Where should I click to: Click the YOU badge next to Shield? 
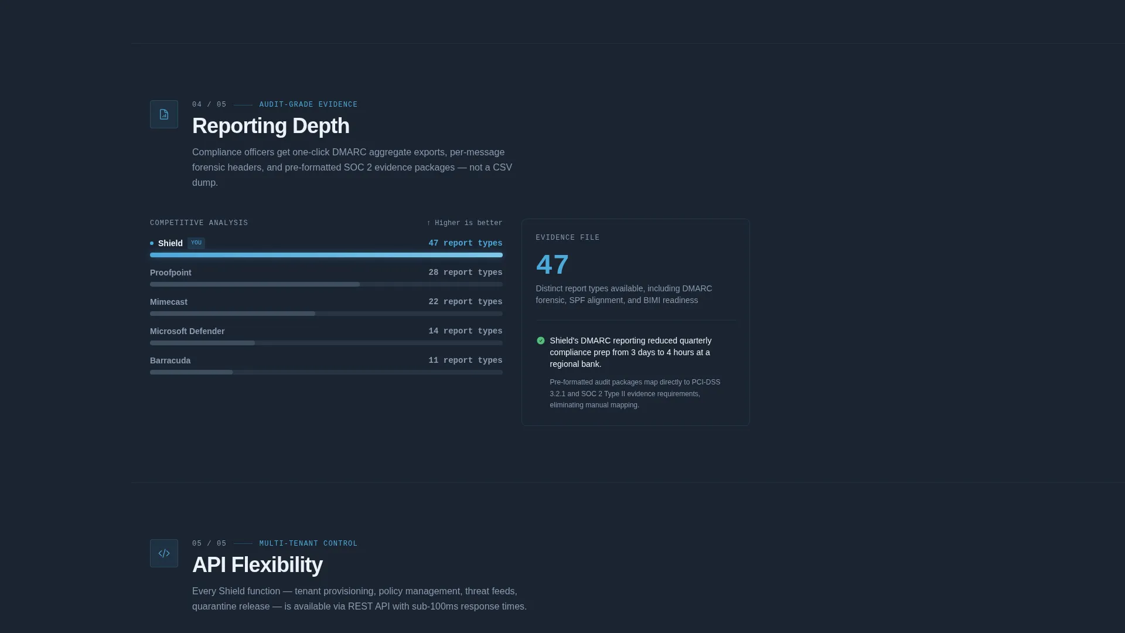[x=196, y=243]
